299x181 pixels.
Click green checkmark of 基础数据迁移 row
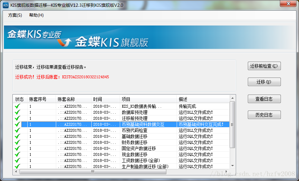click(17, 137)
